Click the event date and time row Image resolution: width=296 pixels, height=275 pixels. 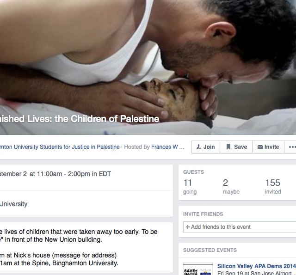point(55,174)
